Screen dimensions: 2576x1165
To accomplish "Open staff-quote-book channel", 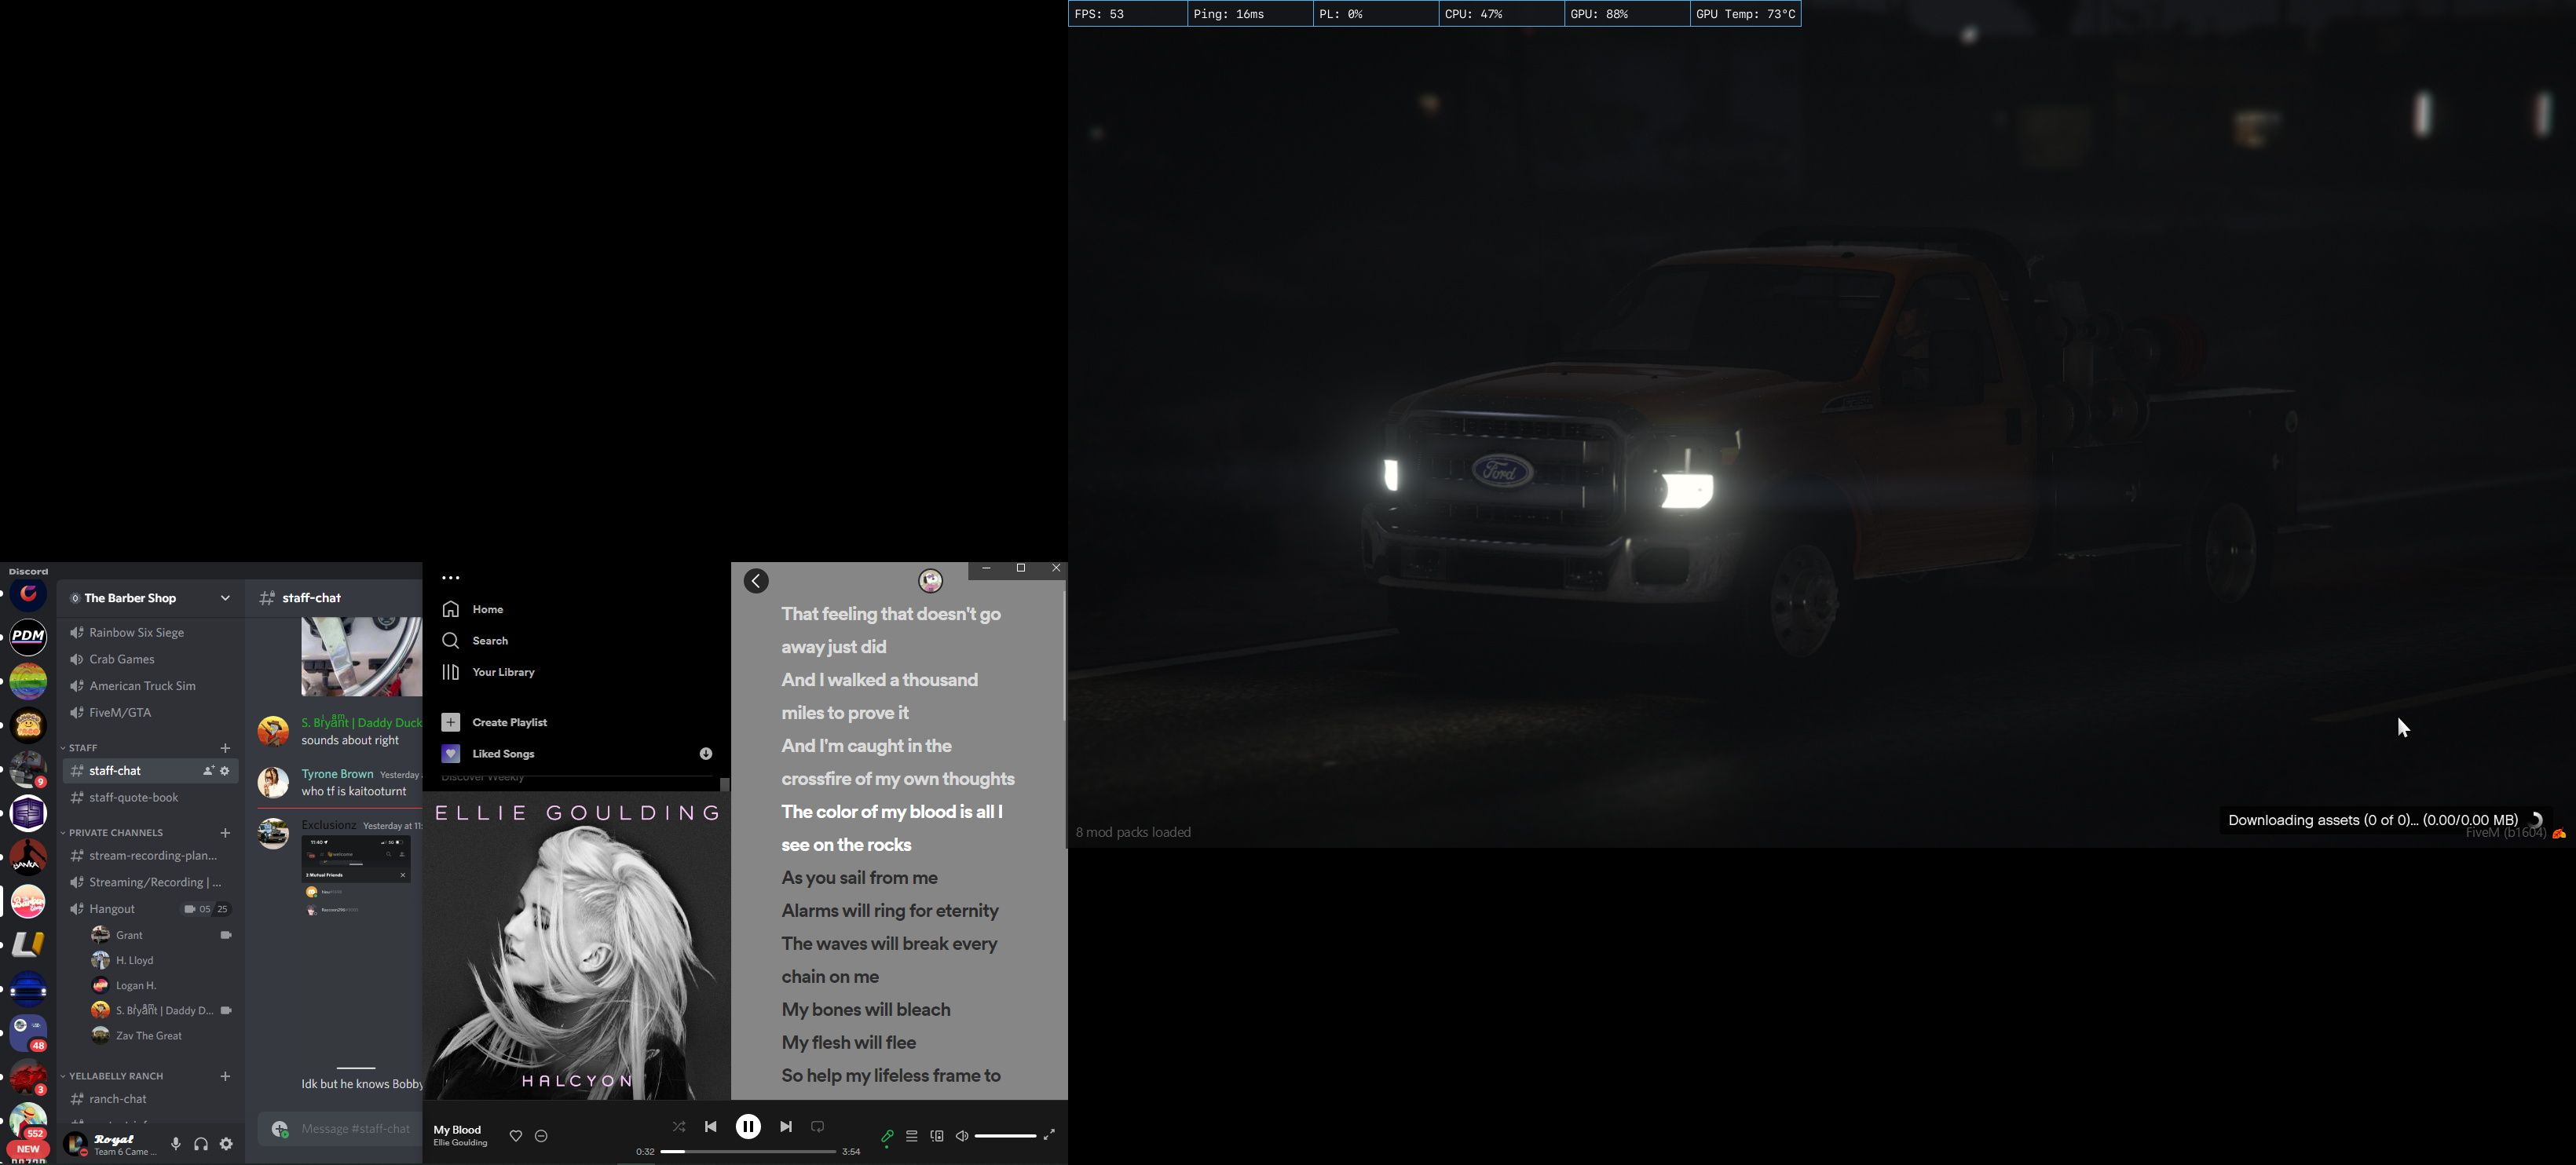I will pos(133,797).
